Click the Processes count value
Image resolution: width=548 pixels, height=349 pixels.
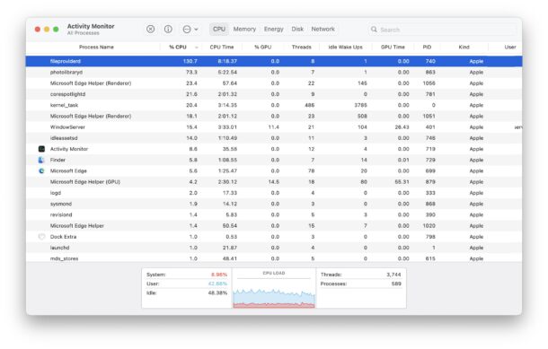pos(396,284)
